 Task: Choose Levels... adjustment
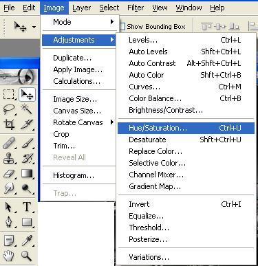pos(186,40)
